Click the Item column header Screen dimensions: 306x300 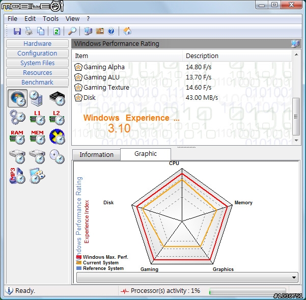(x=127, y=56)
